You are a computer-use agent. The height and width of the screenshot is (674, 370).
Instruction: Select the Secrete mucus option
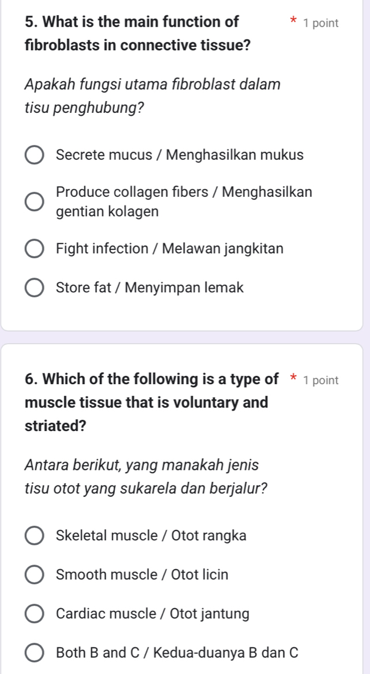[x=35, y=154]
